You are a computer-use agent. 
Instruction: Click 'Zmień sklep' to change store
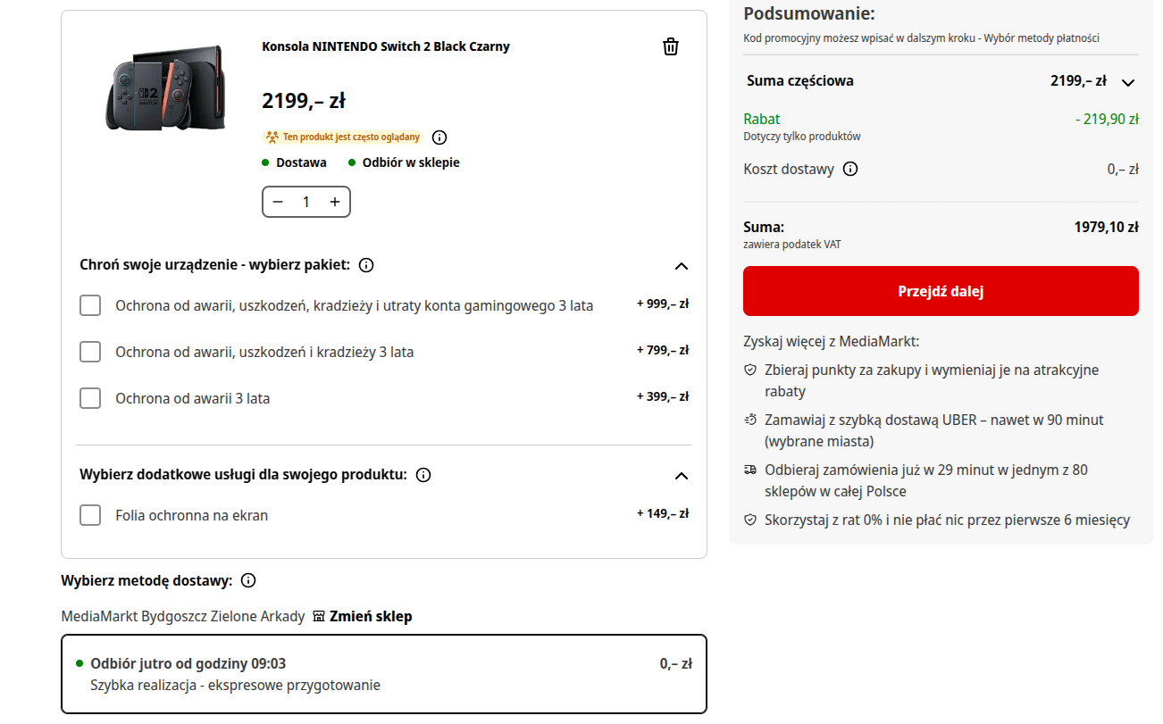pyautogui.click(x=371, y=616)
